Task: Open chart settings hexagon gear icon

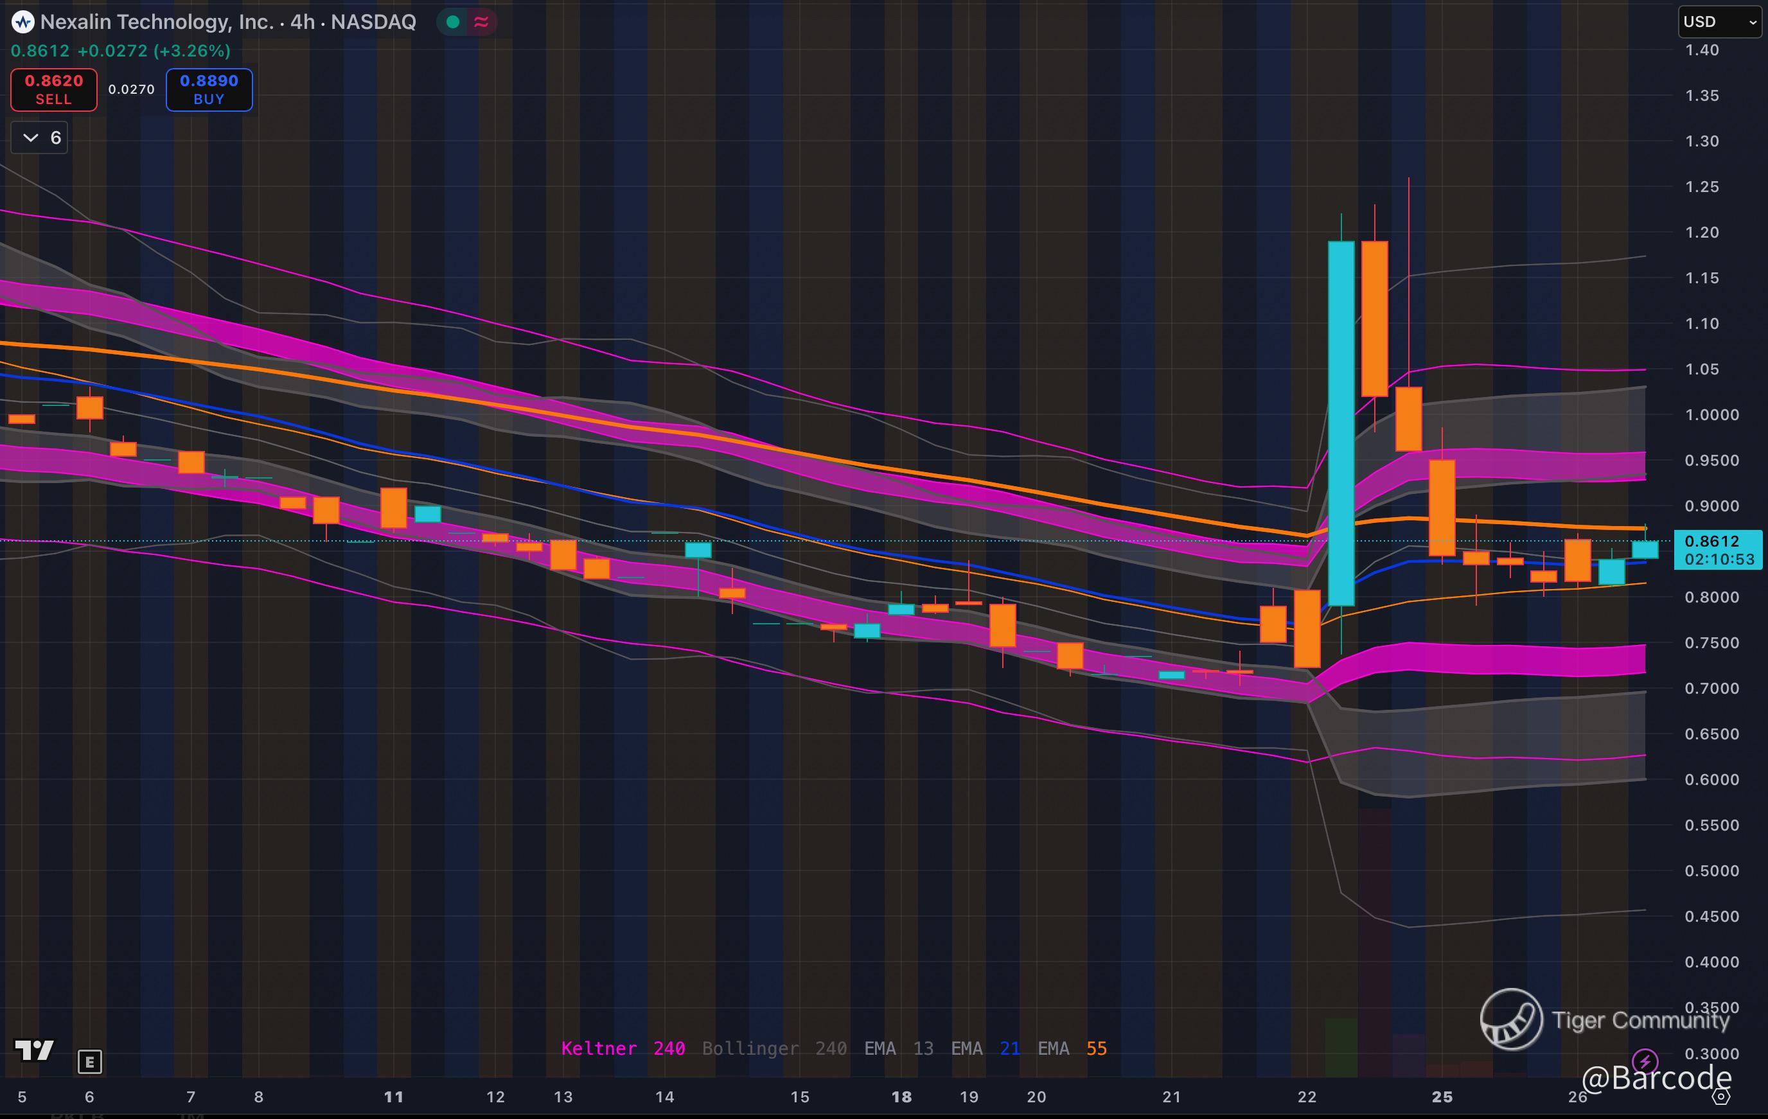Action: [x=1721, y=1097]
